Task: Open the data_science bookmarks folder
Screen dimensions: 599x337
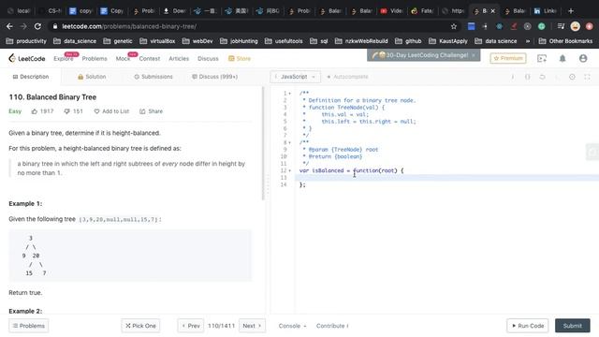Action: tap(75, 41)
